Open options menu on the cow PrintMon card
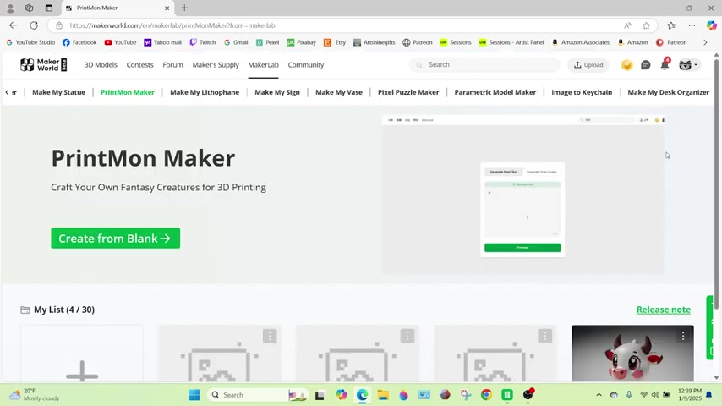 pyautogui.click(x=683, y=336)
